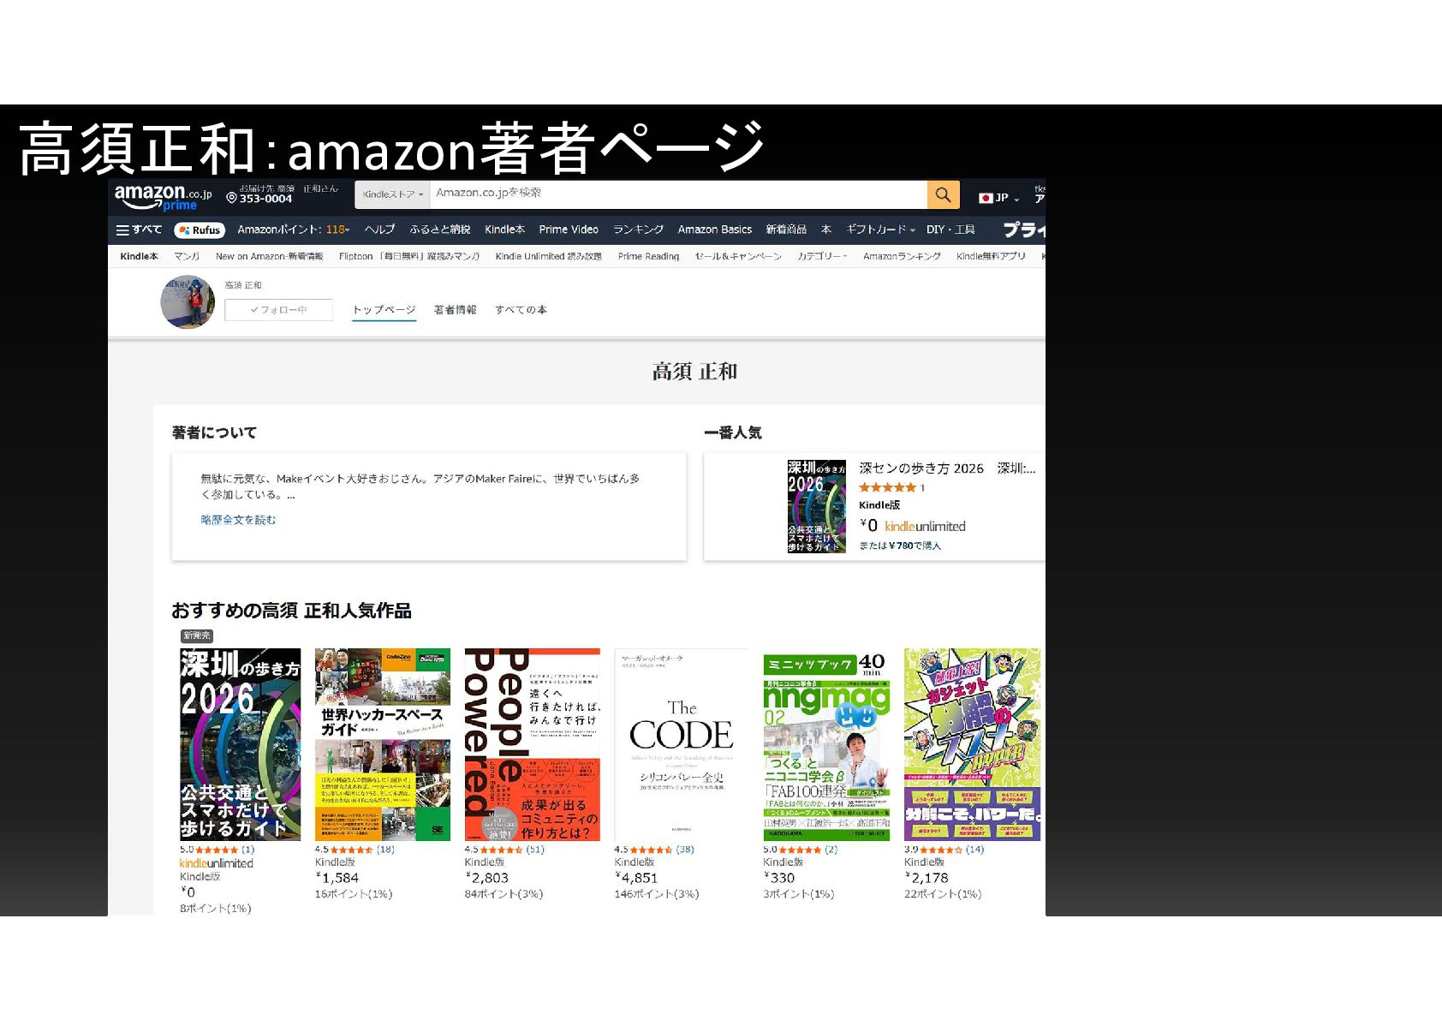Open the 分解のススメ book cover
Screen dimensions: 1442x1020
tap(972, 744)
